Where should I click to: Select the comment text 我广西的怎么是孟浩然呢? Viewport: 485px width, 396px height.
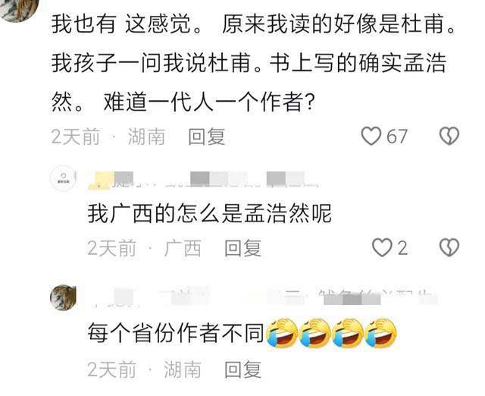click(x=209, y=213)
